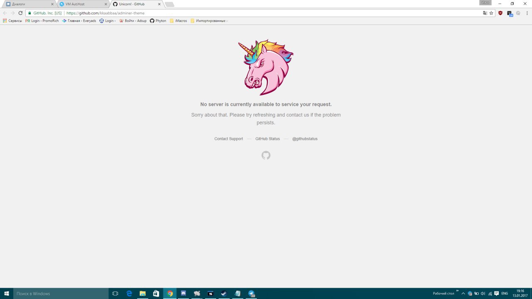Click "No server is currently available" text
This screenshot has width=532, height=299.
(x=266, y=104)
